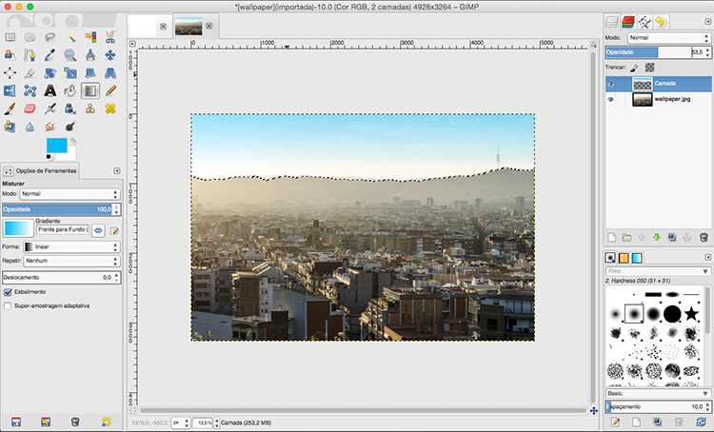
Task: Refresh the brushes list
Action: pos(701,422)
